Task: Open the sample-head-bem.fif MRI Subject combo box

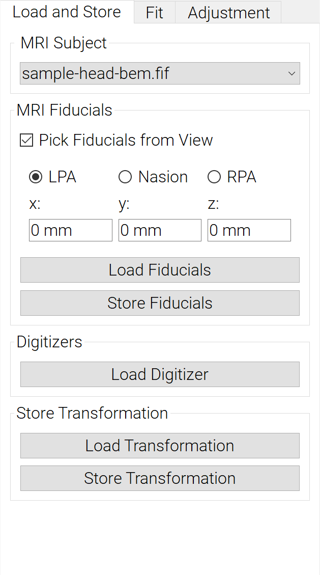Action: point(160,73)
